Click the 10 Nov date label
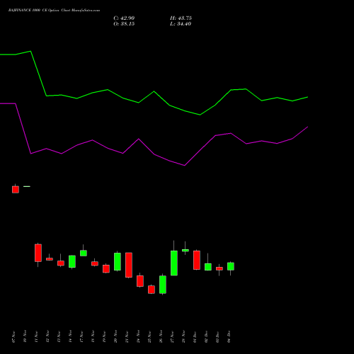Image resolution: width=354 pixels, height=354 pixels. pos(25,336)
